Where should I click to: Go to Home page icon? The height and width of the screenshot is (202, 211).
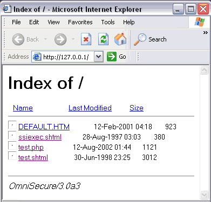pos(120,39)
